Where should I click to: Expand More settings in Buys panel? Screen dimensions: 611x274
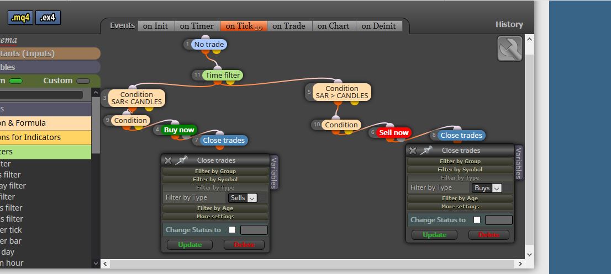(460, 207)
